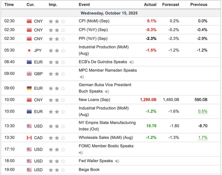Open the Beige Book event
Image resolution: width=222 pixels, height=175 pixels.
(89, 170)
